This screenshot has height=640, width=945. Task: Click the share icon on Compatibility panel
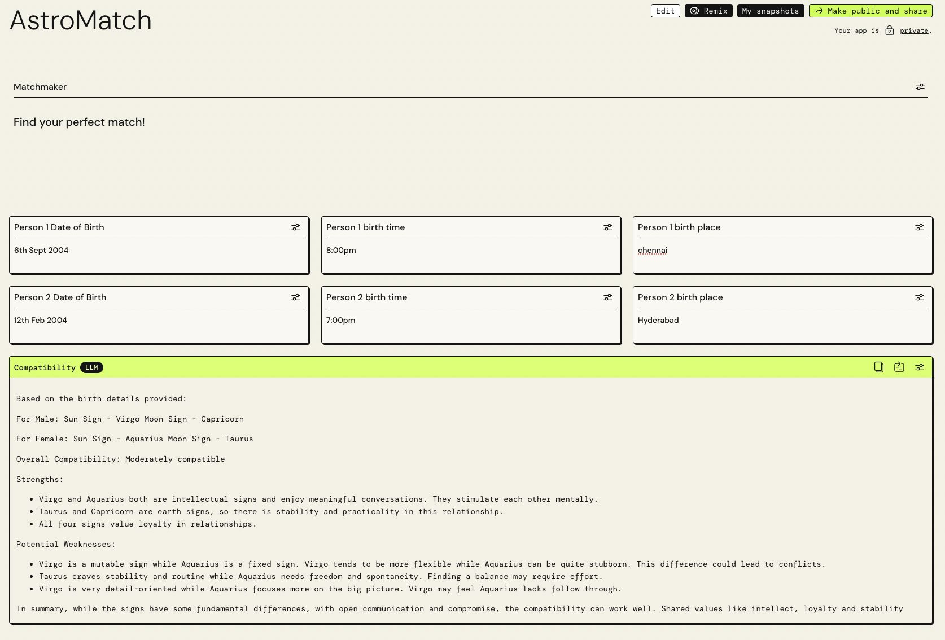click(899, 367)
